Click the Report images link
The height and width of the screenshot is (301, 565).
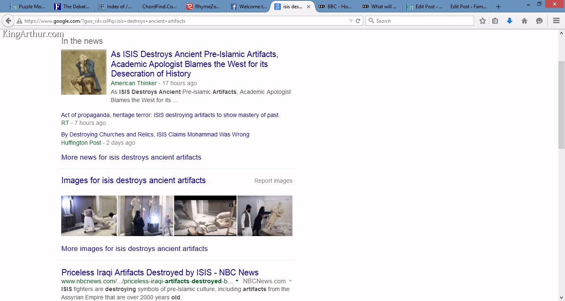273,181
